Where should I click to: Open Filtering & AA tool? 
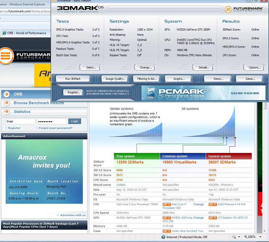point(147,79)
